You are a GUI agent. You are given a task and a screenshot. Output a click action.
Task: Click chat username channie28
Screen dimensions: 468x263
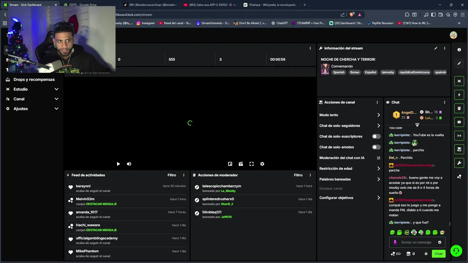397,178
